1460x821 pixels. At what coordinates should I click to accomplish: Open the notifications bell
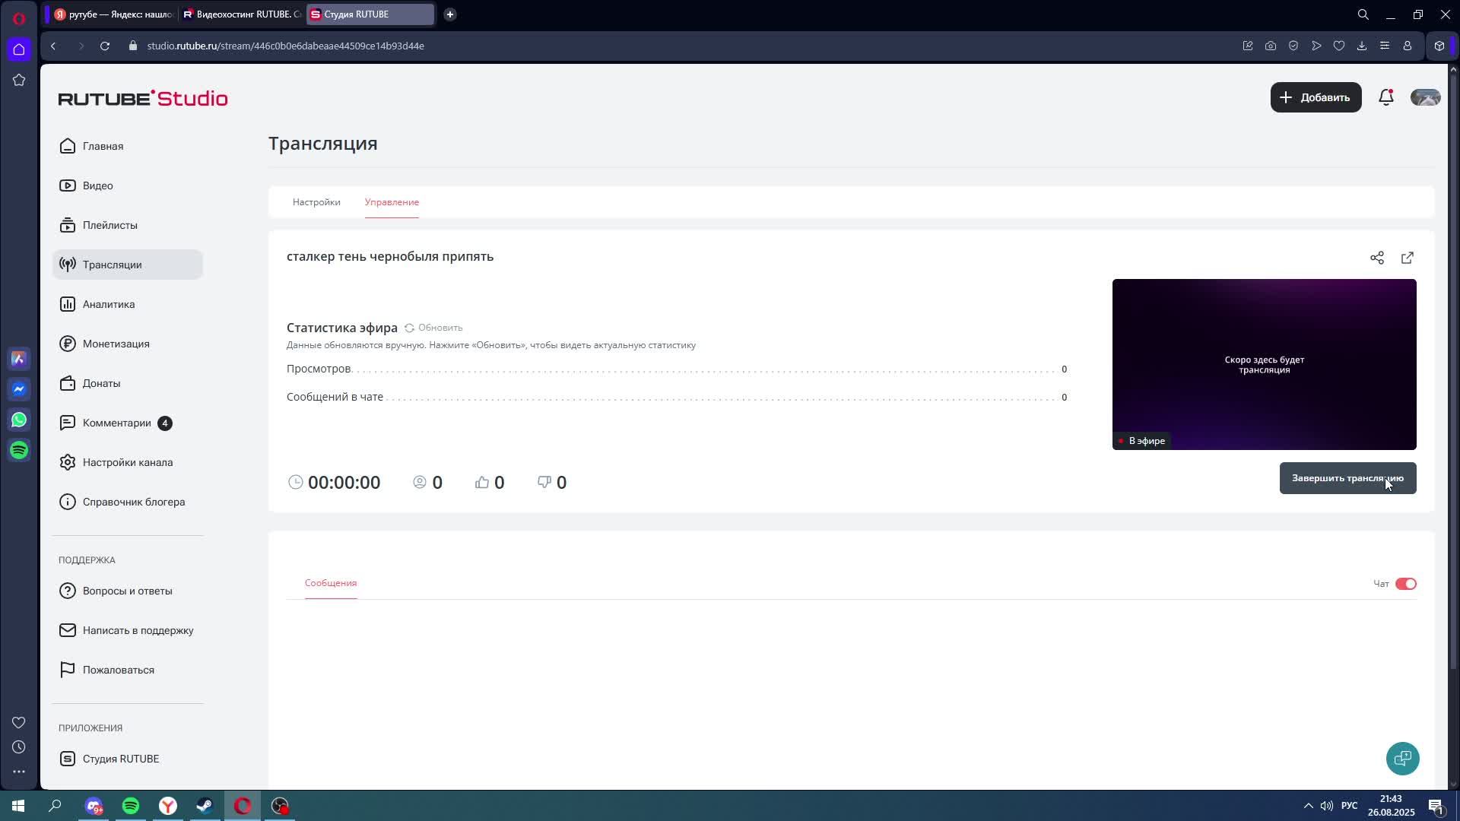(1385, 97)
